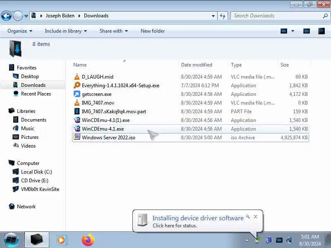Open Recent Places in Favorites
Screen dimensions: 331x248
coord(36,94)
